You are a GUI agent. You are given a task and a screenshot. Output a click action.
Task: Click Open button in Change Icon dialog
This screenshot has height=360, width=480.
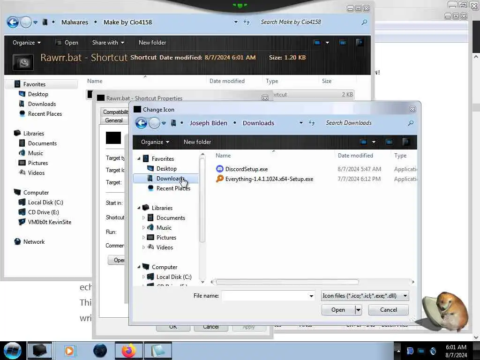coord(338,310)
